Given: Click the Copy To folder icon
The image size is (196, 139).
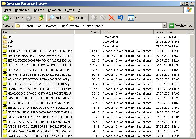Looking at the screenshot, I should 103,18.
